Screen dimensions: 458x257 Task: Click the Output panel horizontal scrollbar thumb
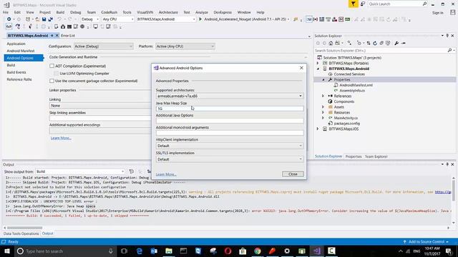click(24, 228)
